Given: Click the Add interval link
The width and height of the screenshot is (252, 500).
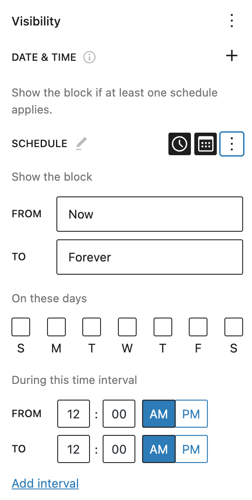Looking at the screenshot, I should coord(45,483).
